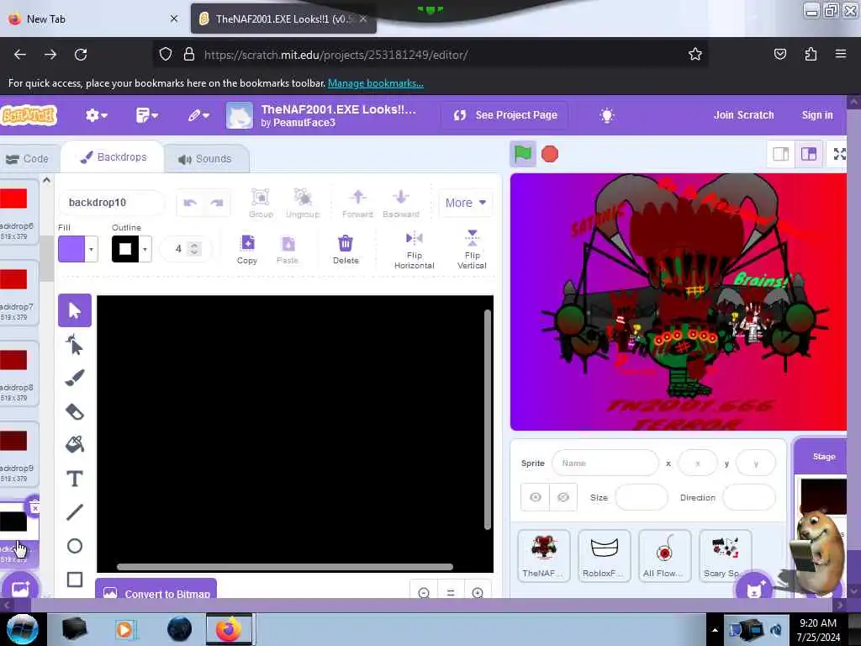Reset canvas zoom with equals icon
This screenshot has width=861, height=646.
click(451, 593)
